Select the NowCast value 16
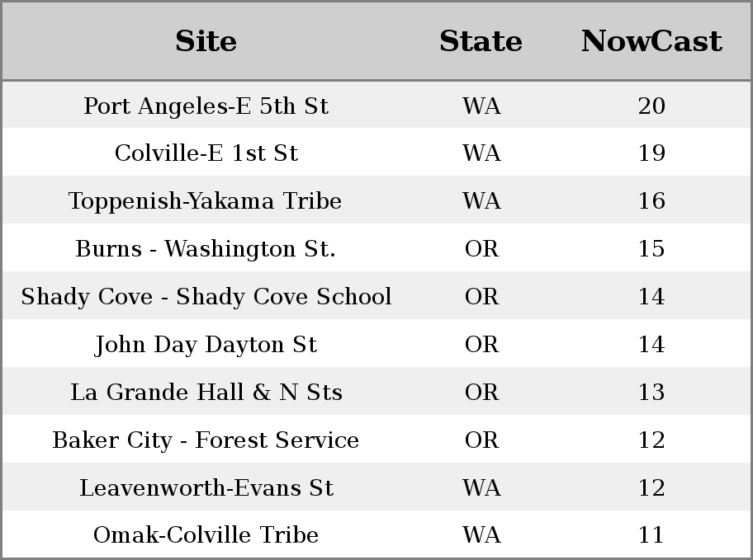 coord(651,200)
